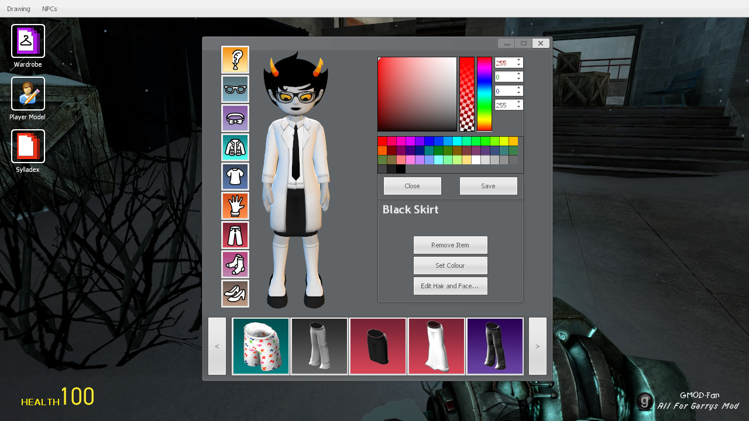The height and width of the screenshot is (421, 749).
Task: Open the NPCs menu
Action: 50,9
